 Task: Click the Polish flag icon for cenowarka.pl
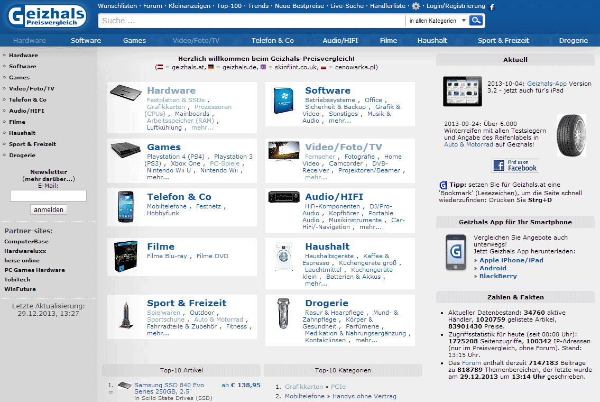click(324, 67)
